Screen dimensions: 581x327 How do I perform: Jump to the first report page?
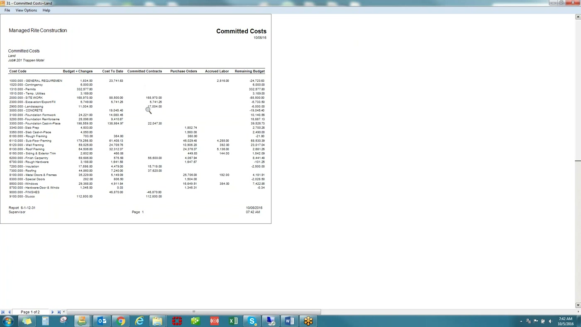(x=3, y=312)
